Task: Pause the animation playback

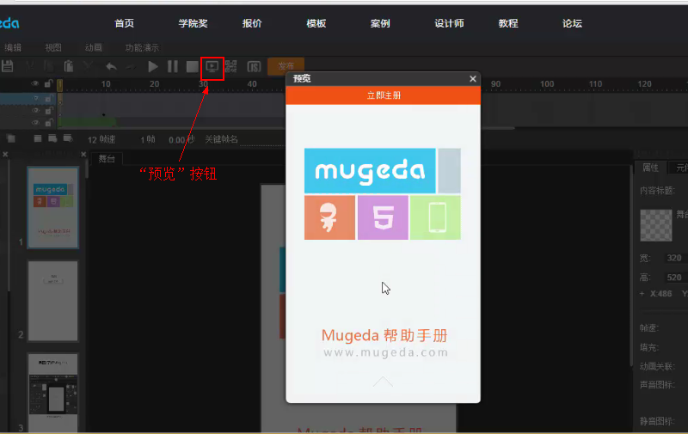Action: 173,67
